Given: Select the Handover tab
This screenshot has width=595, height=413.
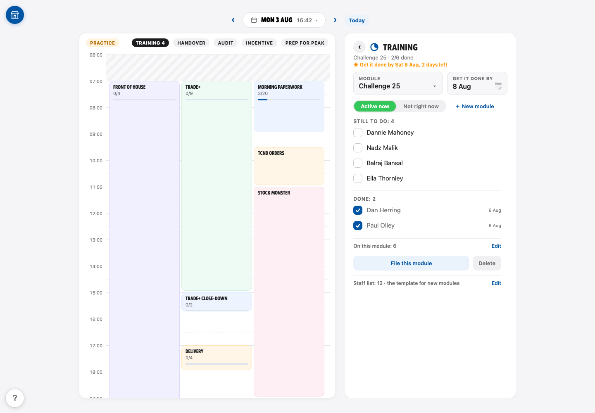Looking at the screenshot, I should point(191,43).
